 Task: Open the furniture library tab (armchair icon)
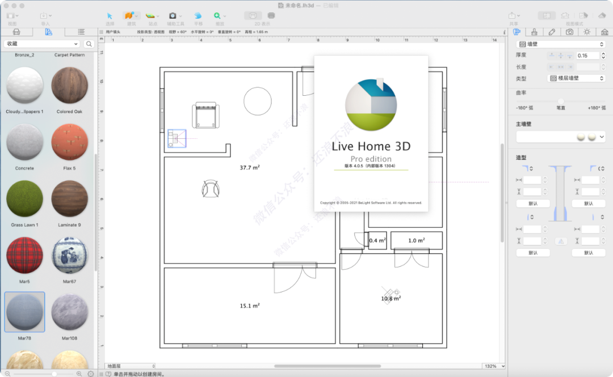(x=16, y=32)
